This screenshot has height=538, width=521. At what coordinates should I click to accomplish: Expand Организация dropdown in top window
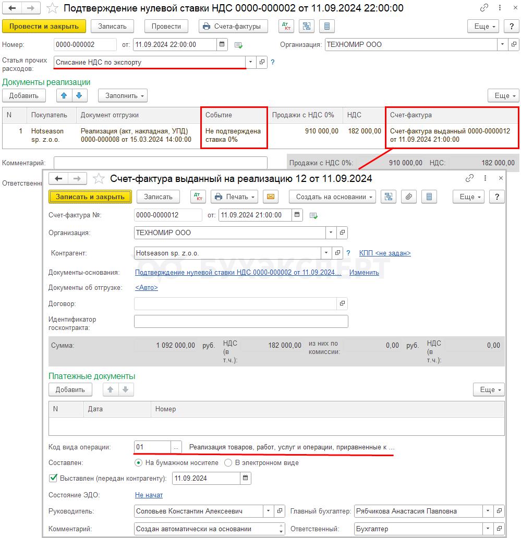point(502,44)
